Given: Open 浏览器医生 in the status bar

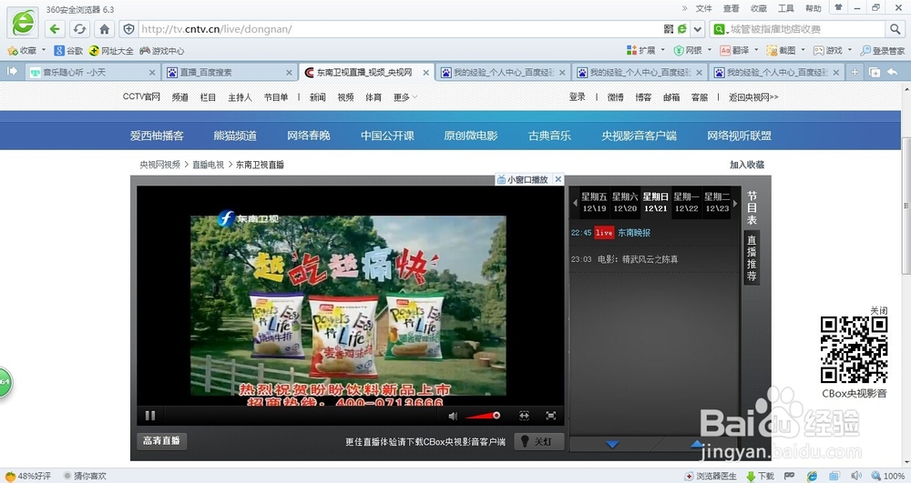Looking at the screenshot, I should tap(711, 476).
